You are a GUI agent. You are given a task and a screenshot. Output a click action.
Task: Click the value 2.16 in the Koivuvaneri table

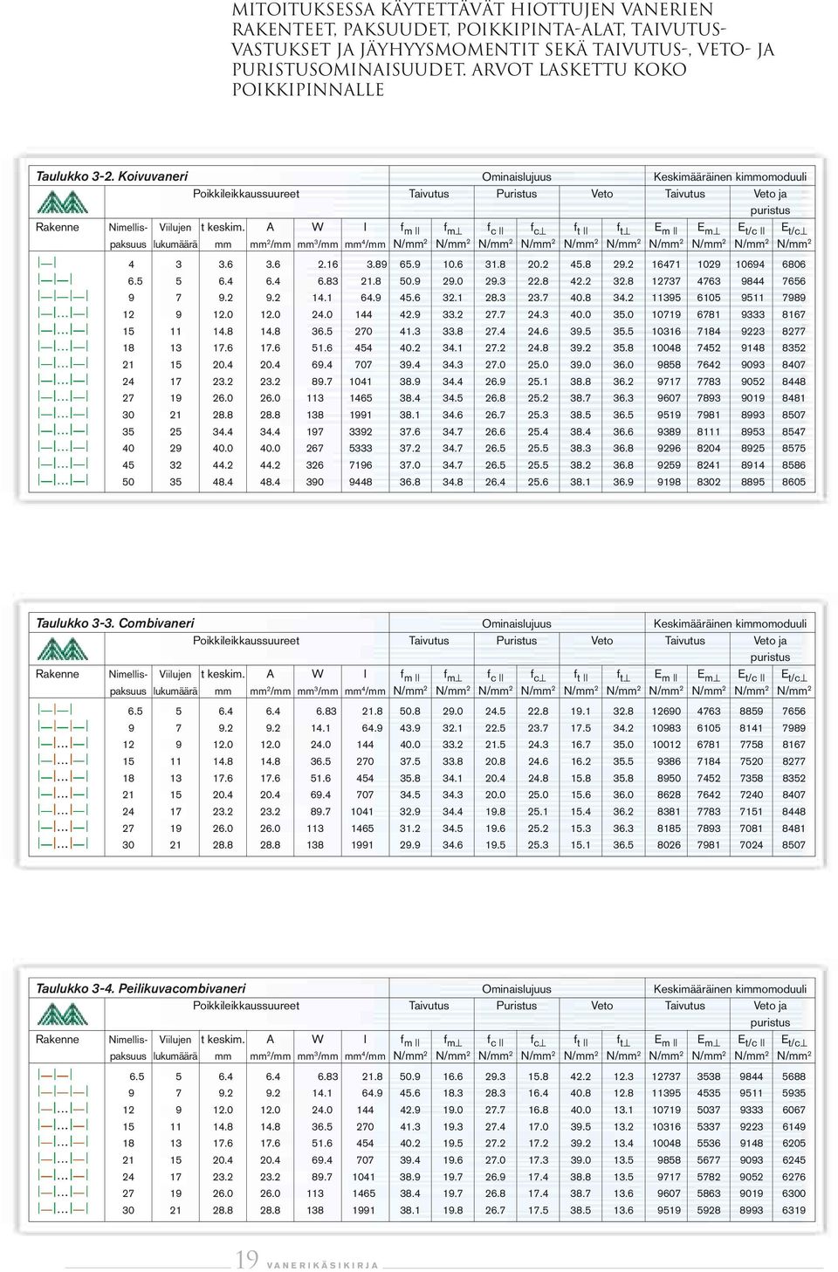pos(329,264)
